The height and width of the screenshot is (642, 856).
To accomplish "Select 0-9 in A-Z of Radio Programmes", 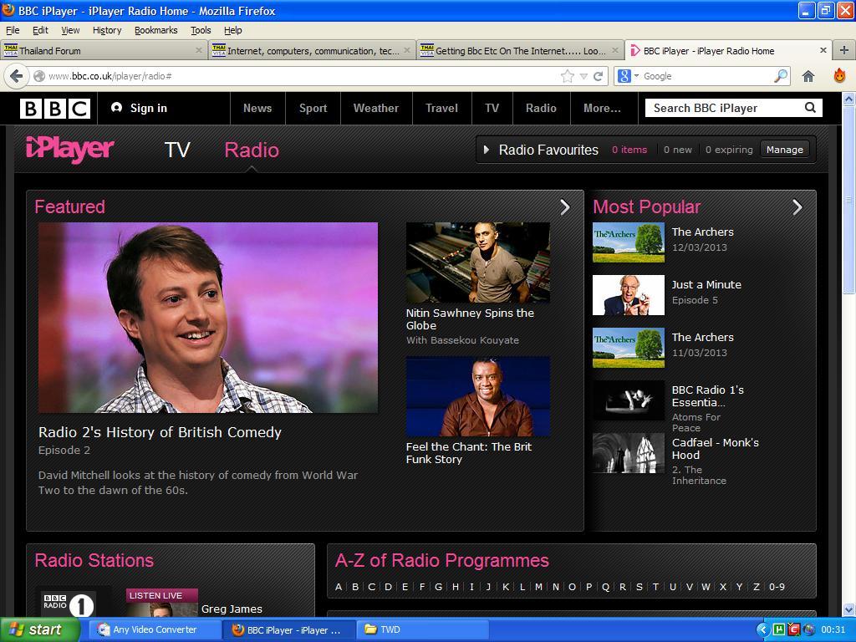I will coord(777,587).
